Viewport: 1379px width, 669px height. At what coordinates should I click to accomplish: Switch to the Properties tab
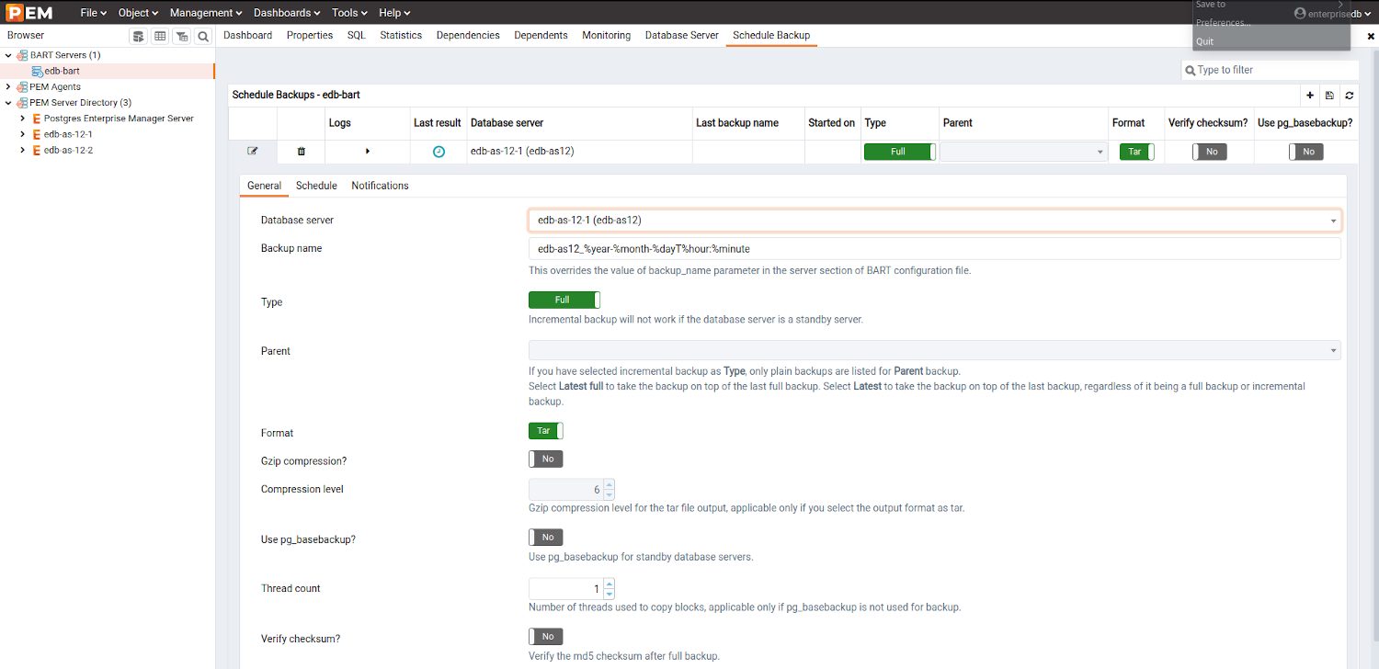[x=310, y=35]
